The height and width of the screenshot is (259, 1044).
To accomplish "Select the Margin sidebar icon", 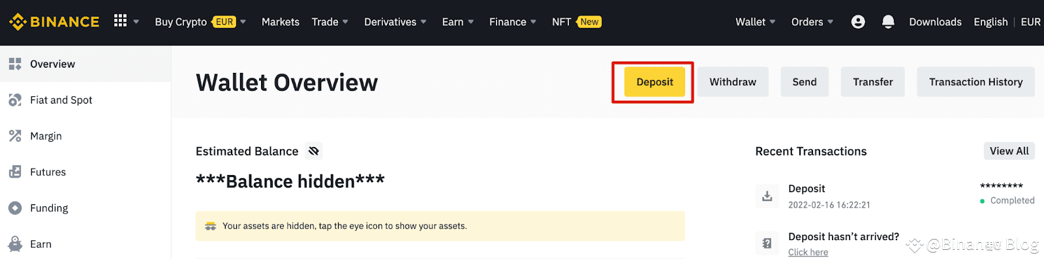I will pos(15,136).
